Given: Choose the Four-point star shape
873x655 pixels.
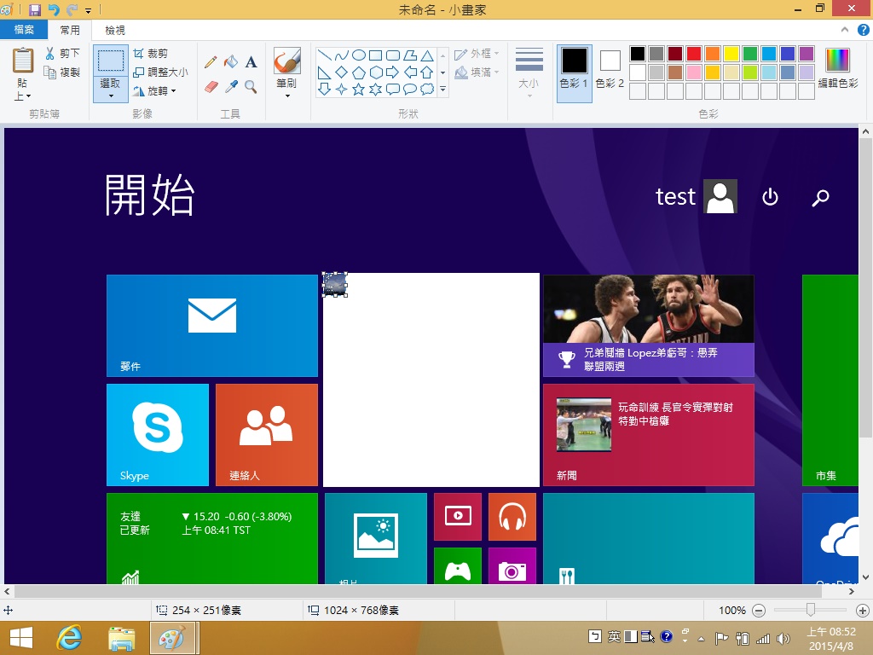Looking at the screenshot, I should coord(341,90).
